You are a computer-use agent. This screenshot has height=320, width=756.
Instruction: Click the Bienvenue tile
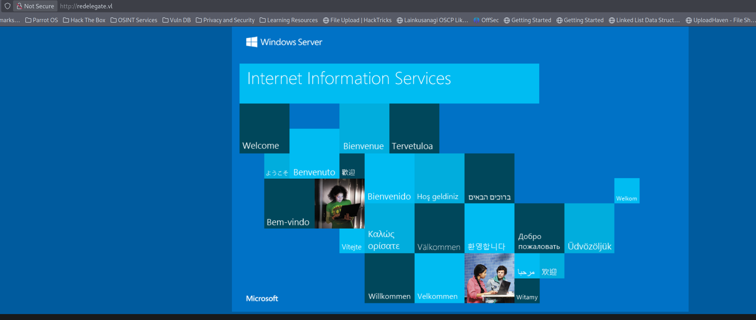click(364, 128)
